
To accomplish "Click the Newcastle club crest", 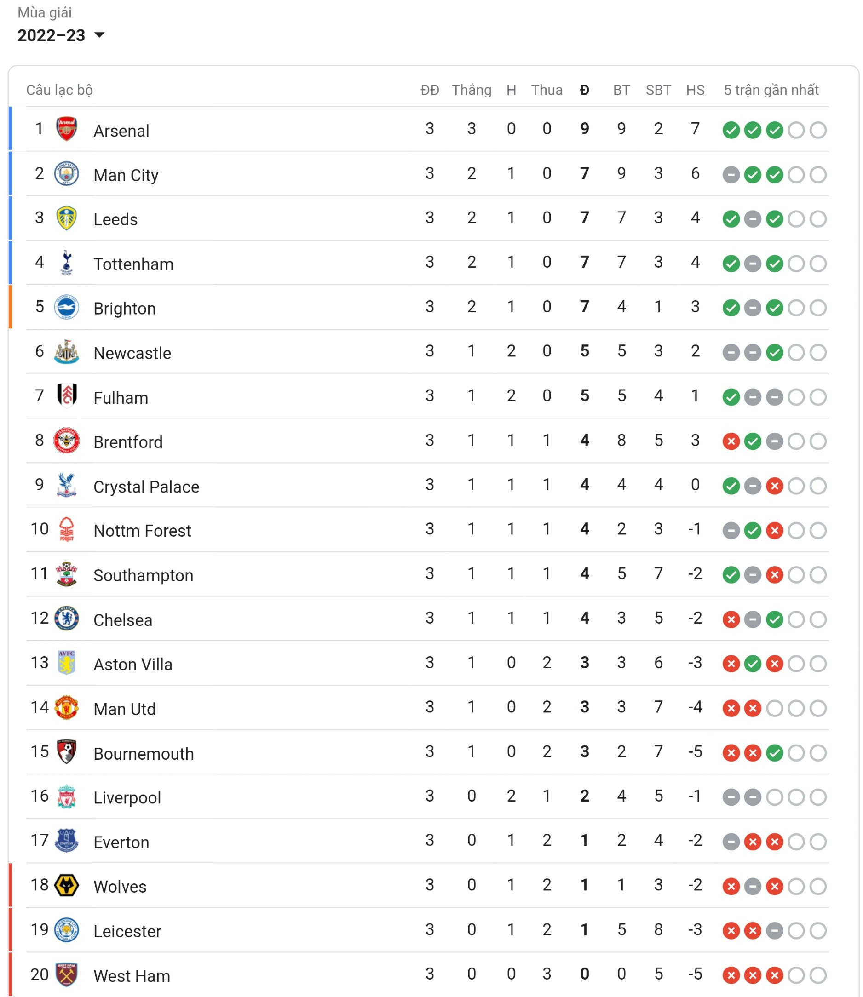I will click(66, 352).
